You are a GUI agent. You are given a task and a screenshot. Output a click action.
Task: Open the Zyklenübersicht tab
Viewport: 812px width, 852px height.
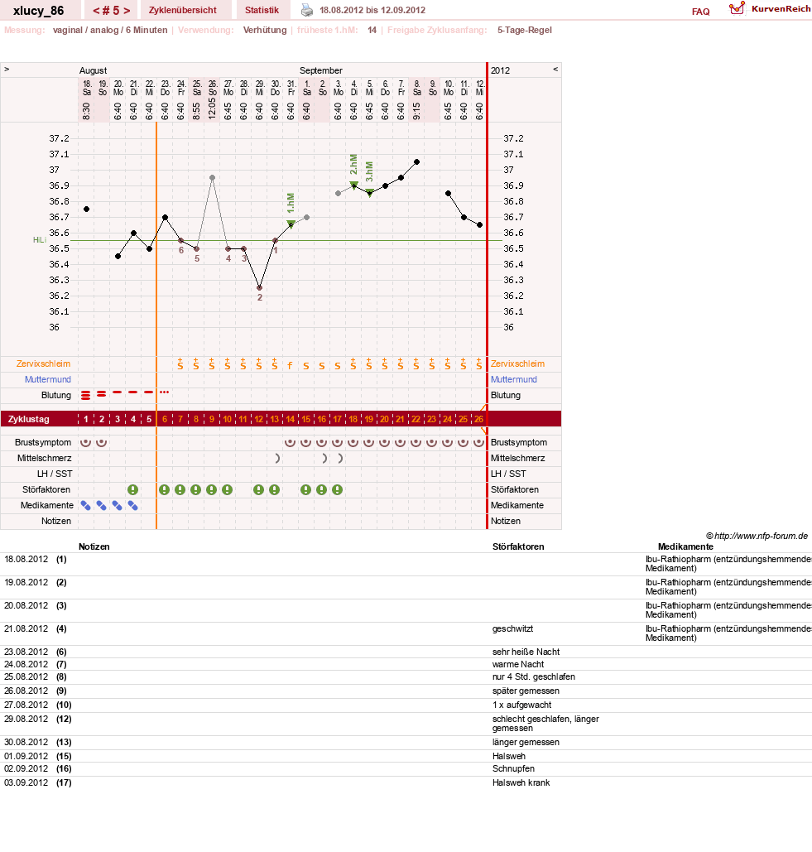[182, 10]
